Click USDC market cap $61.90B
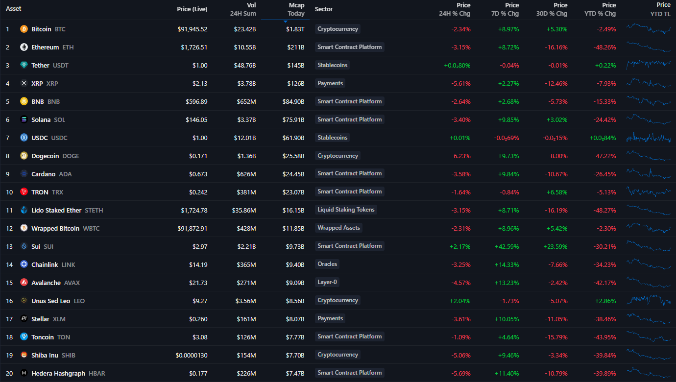This screenshot has width=676, height=382. point(293,138)
